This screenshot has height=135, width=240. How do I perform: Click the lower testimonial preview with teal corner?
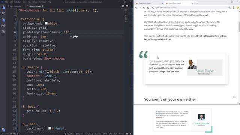click(x=183, y=120)
